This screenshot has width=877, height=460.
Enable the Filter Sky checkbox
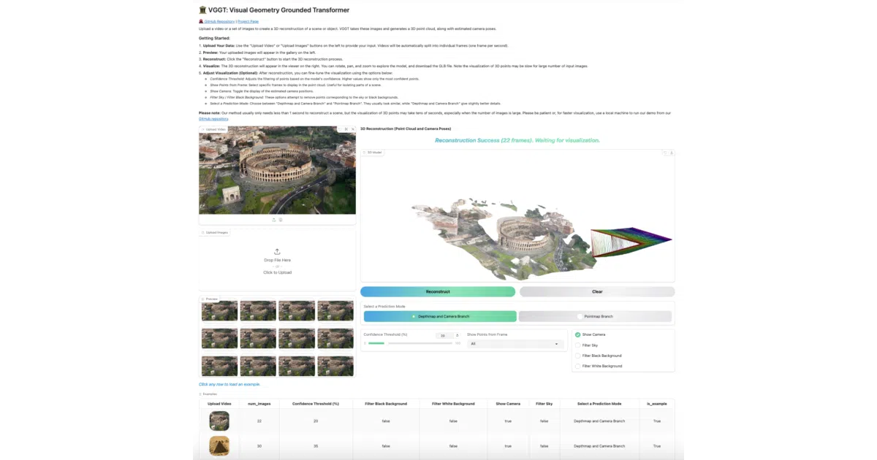(x=577, y=345)
